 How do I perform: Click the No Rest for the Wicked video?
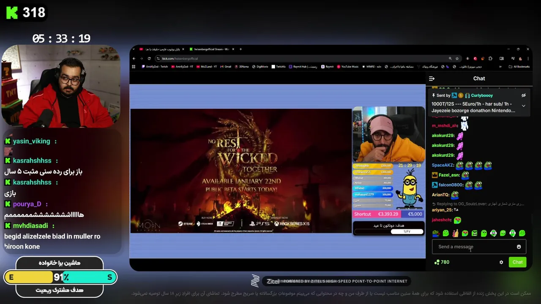(241, 171)
